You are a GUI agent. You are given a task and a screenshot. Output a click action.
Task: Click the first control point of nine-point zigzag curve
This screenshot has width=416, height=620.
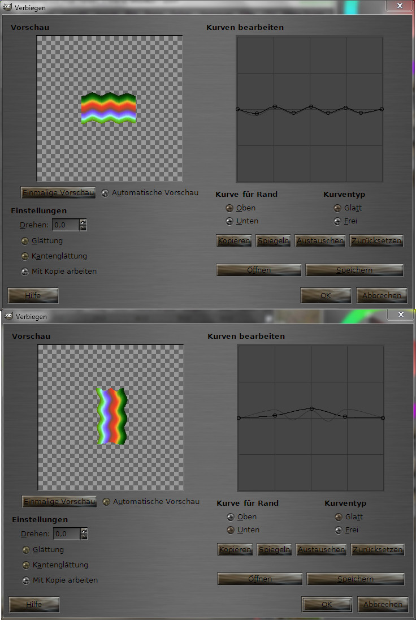[x=237, y=109]
